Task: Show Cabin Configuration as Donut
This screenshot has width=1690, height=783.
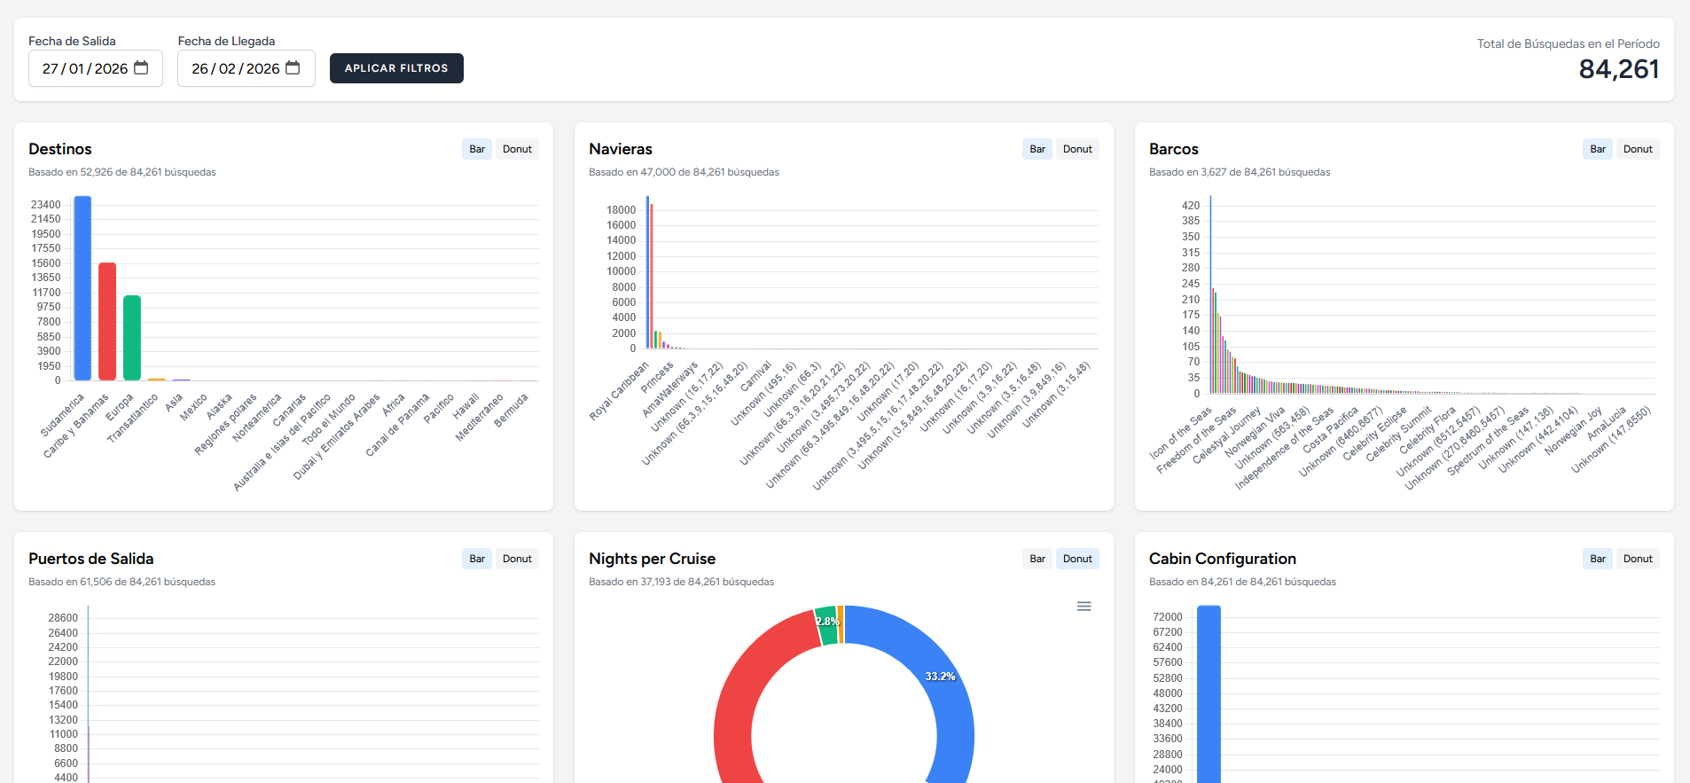Action: 1638,559
